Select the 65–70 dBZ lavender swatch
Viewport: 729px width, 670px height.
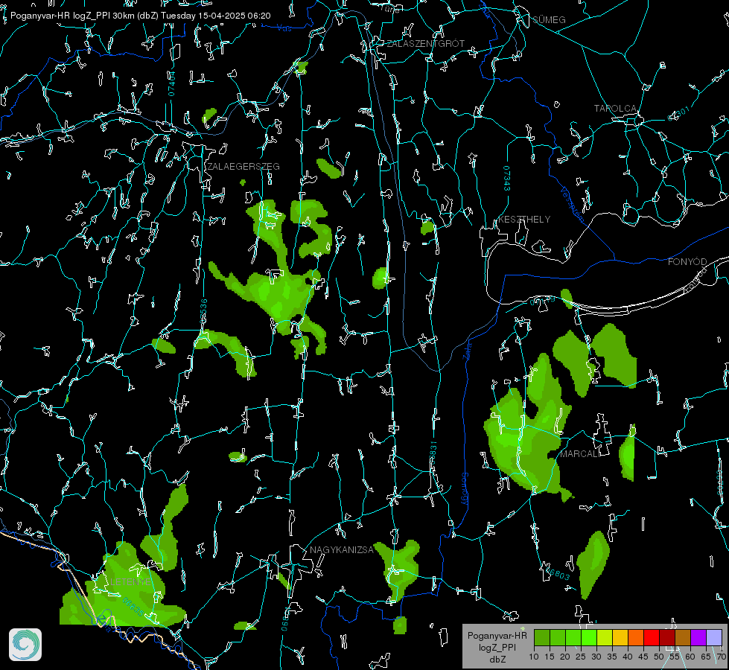pos(714,637)
